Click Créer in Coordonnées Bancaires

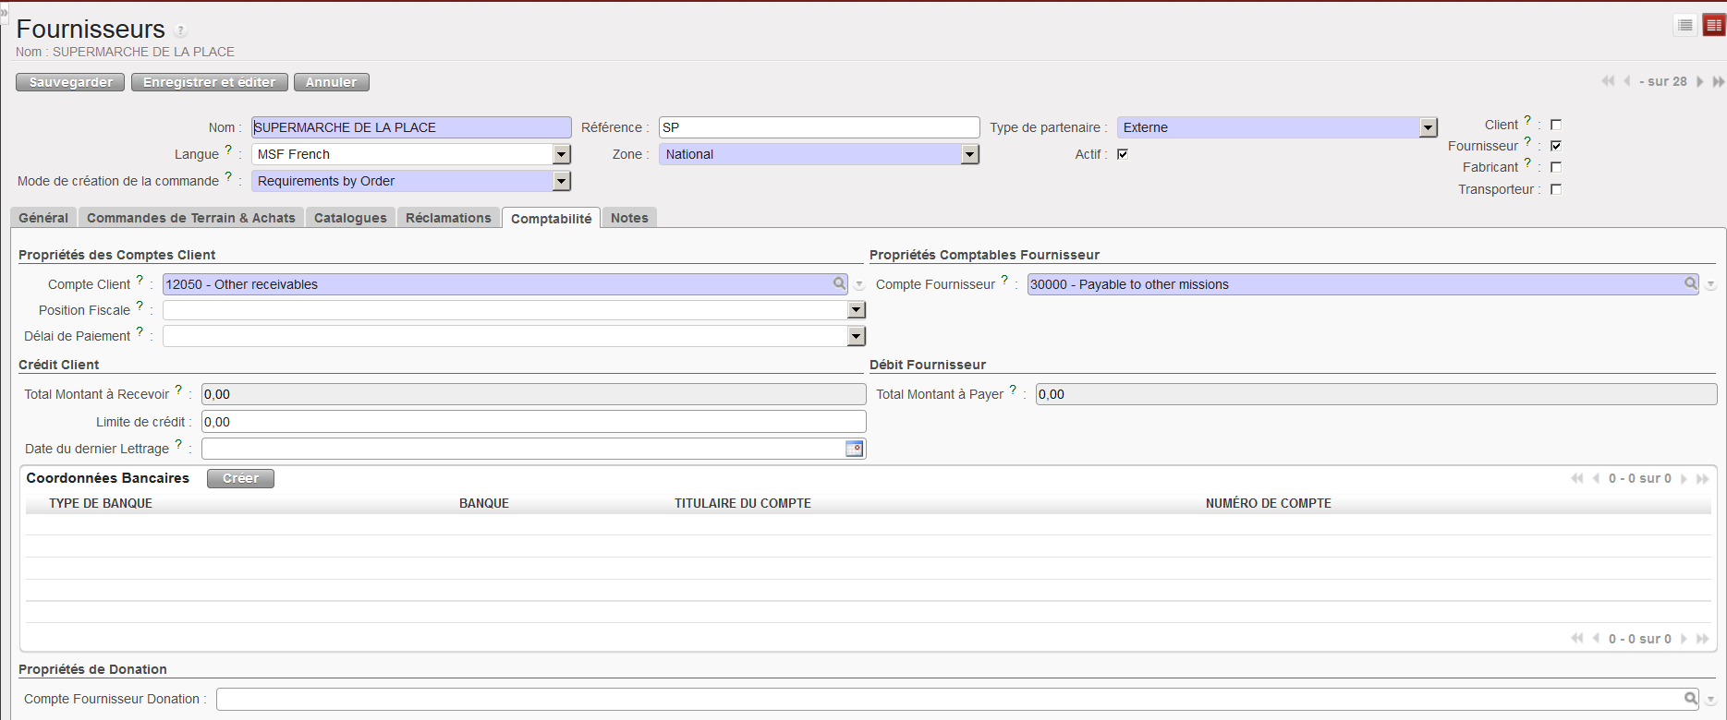pos(240,478)
